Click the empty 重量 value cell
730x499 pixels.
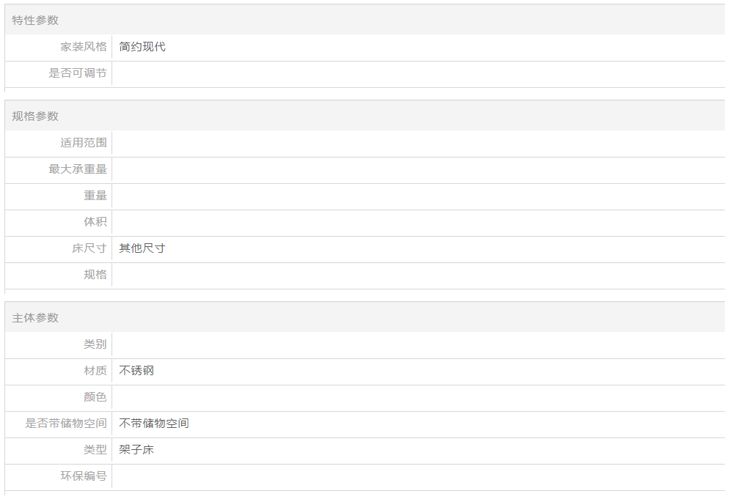[x=418, y=196]
